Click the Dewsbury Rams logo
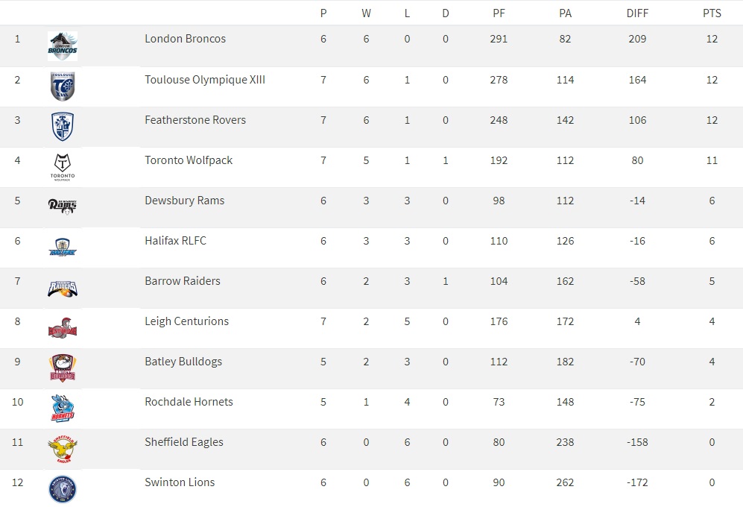 click(63, 207)
